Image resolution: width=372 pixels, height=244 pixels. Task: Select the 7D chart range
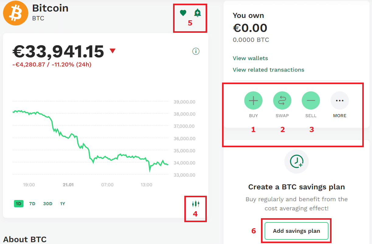click(x=32, y=204)
